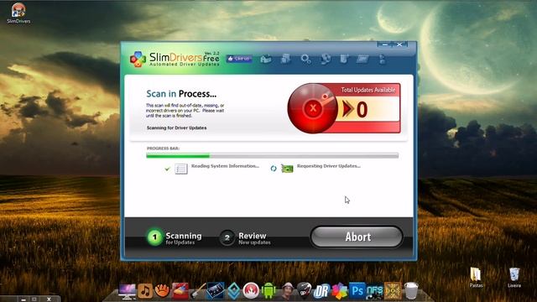Open Options via the gears icon
The width and height of the screenshot is (537, 302).
tap(305, 60)
